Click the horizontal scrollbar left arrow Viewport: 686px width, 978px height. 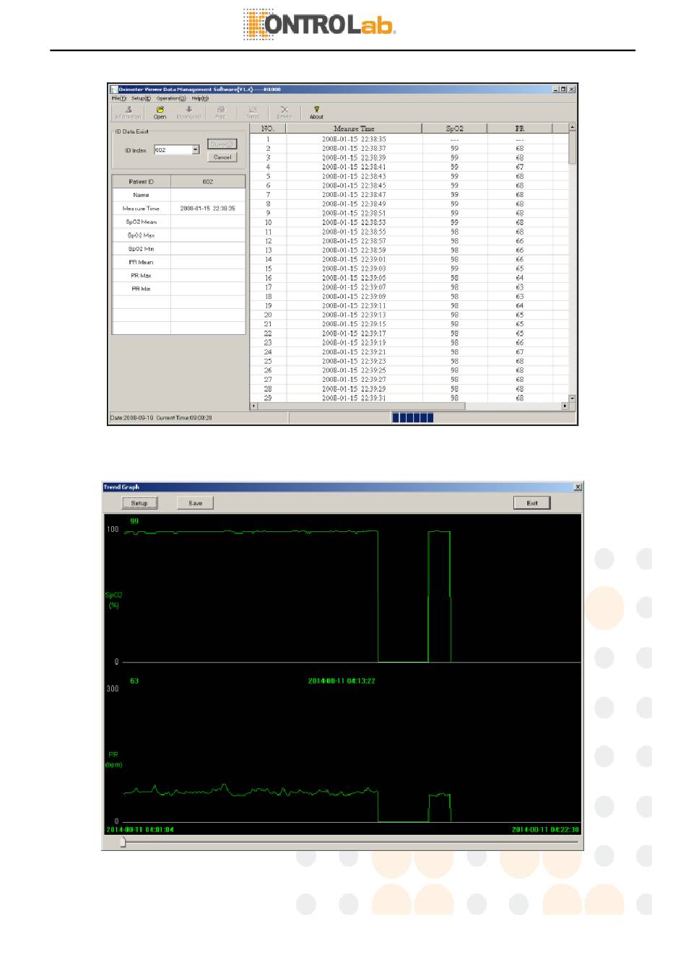point(253,406)
